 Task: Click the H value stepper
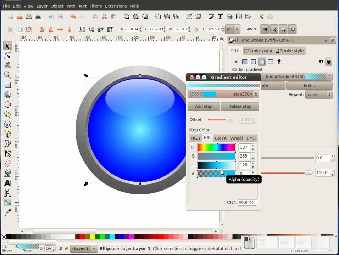[253, 147]
